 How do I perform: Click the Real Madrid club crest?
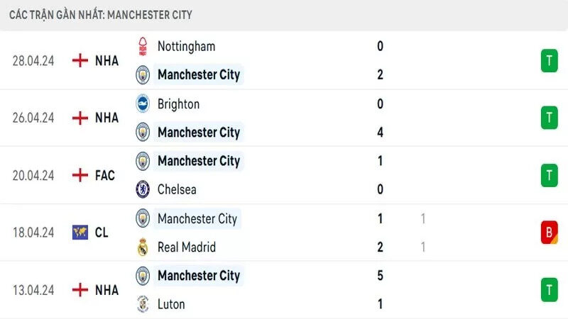143,247
